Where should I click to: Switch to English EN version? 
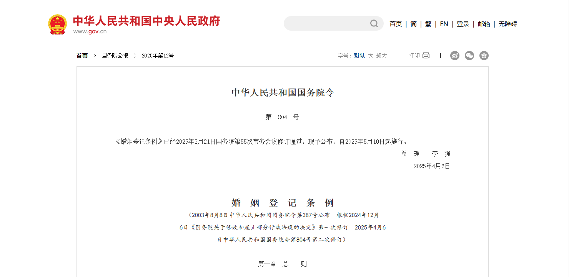coord(444,24)
